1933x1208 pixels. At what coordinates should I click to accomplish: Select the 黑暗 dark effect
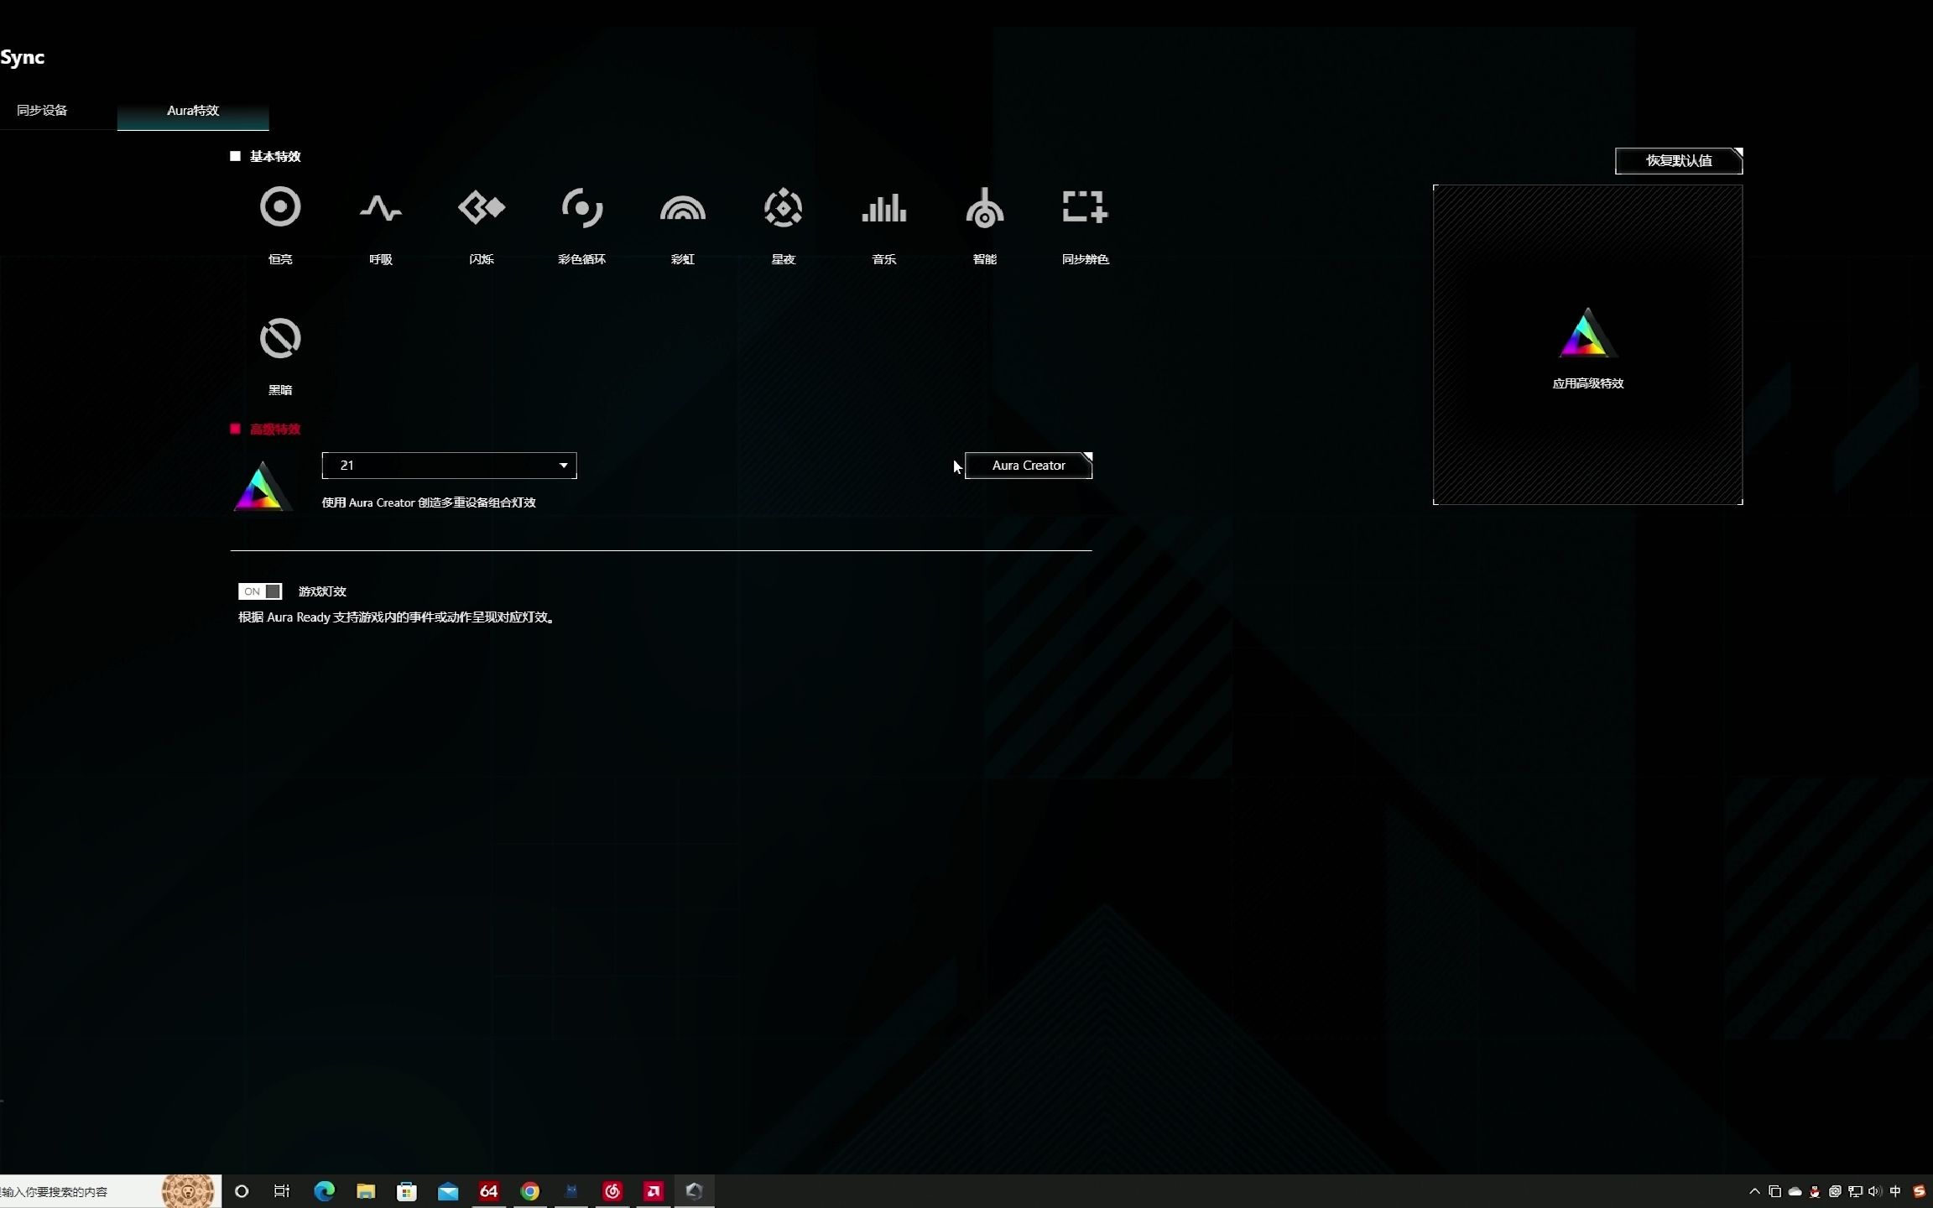280,338
